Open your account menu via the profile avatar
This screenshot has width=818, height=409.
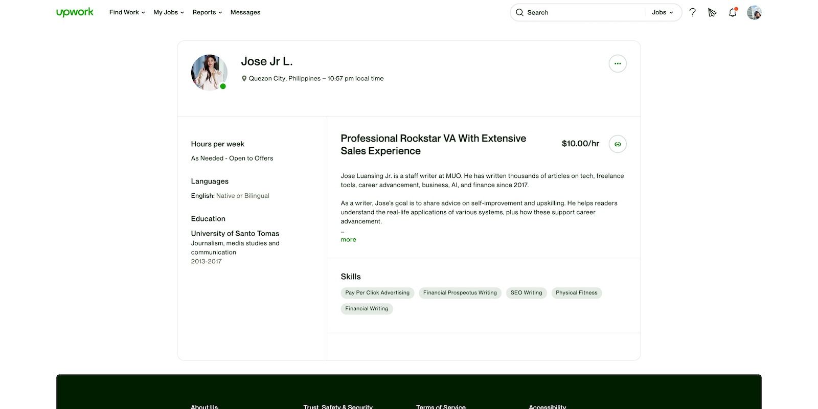753,12
